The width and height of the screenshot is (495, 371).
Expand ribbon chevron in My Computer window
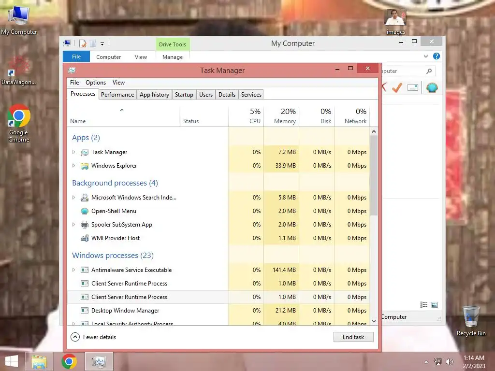pos(425,56)
